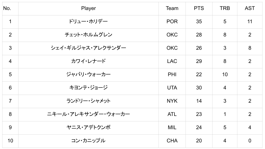The height and width of the screenshot is (149, 265).
Task: Select キヨンテ・ジョージ player cell
Action: pyautogui.click(x=88, y=88)
